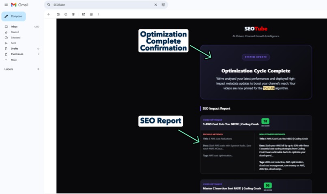The width and height of the screenshot is (327, 194).
Task: Clear the SEOTube search query
Action: [x=155, y=5]
